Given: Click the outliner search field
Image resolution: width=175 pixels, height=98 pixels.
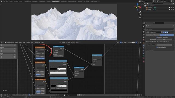Looking at the screenshot, I should (x=158, y=4).
